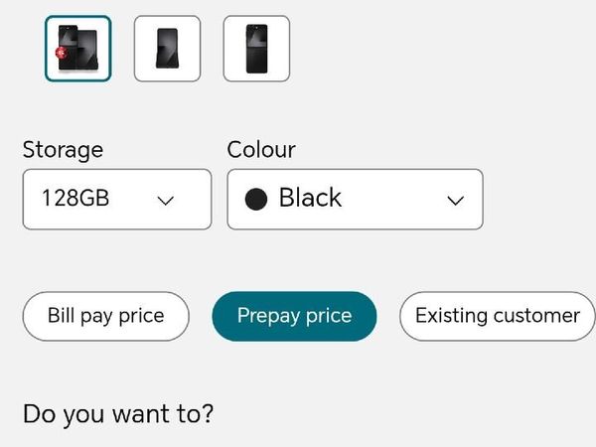Switch to Existing customer pricing
596x447 pixels.
[x=497, y=316]
